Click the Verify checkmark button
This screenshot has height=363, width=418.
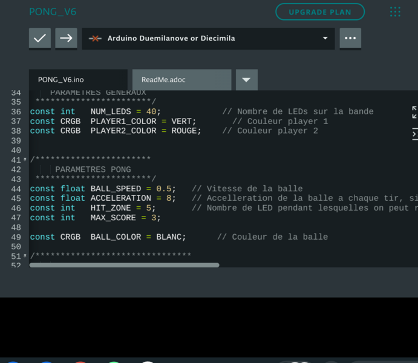click(40, 38)
